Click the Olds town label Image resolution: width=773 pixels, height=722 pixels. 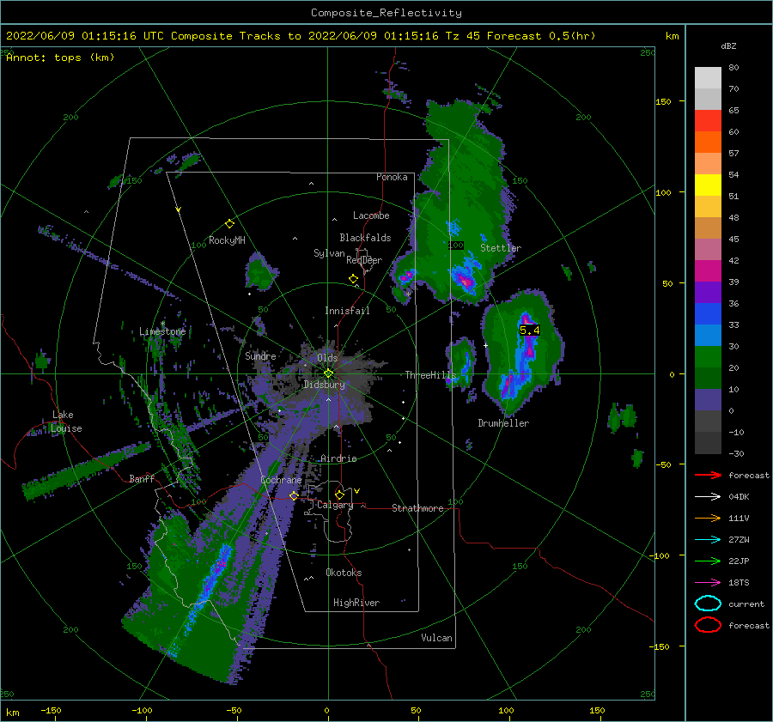[327, 357]
